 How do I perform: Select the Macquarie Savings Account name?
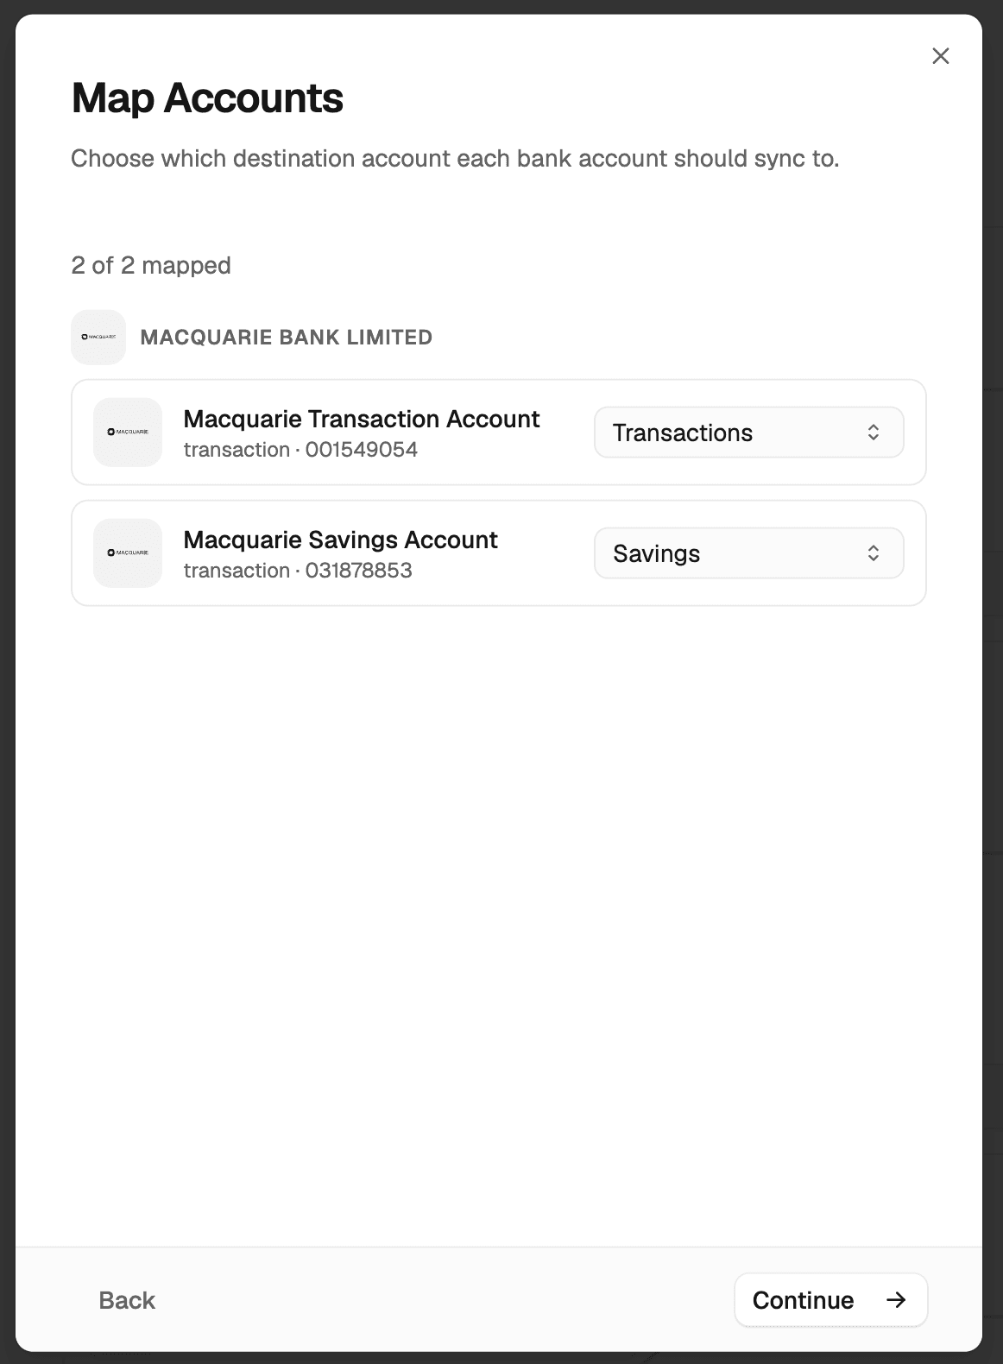[341, 540]
